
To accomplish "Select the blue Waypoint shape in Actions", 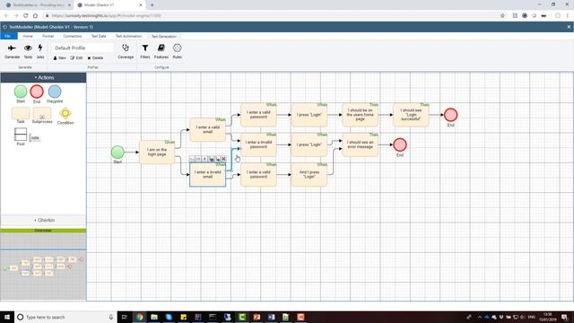I will tap(55, 92).
